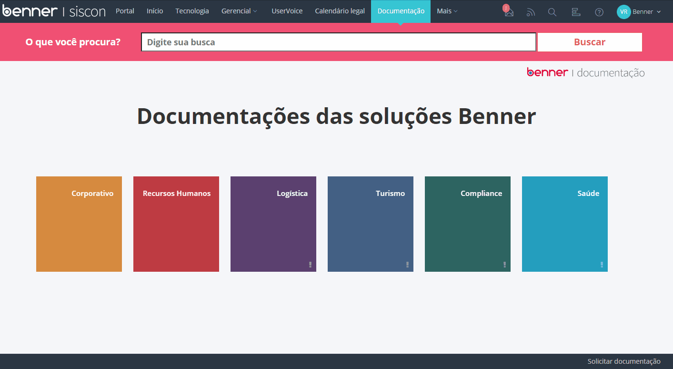Screen dimensions: 673x369
Task: Go to the Portal menu item
Action: point(125,11)
